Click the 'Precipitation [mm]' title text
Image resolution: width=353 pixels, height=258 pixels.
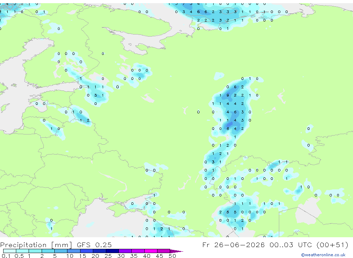click(x=36, y=245)
